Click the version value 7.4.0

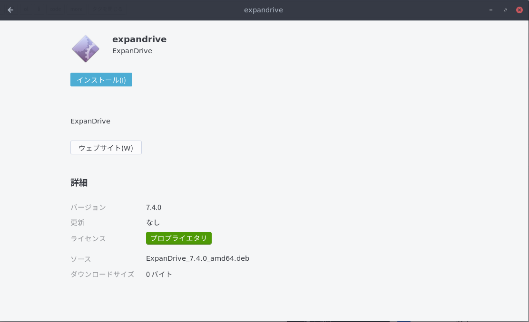coord(154,208)
